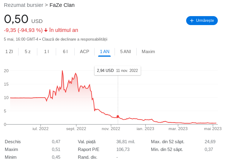Screen dimensions: 233x162
Task: Click the red data point on chart
Action: click(118, 117)
